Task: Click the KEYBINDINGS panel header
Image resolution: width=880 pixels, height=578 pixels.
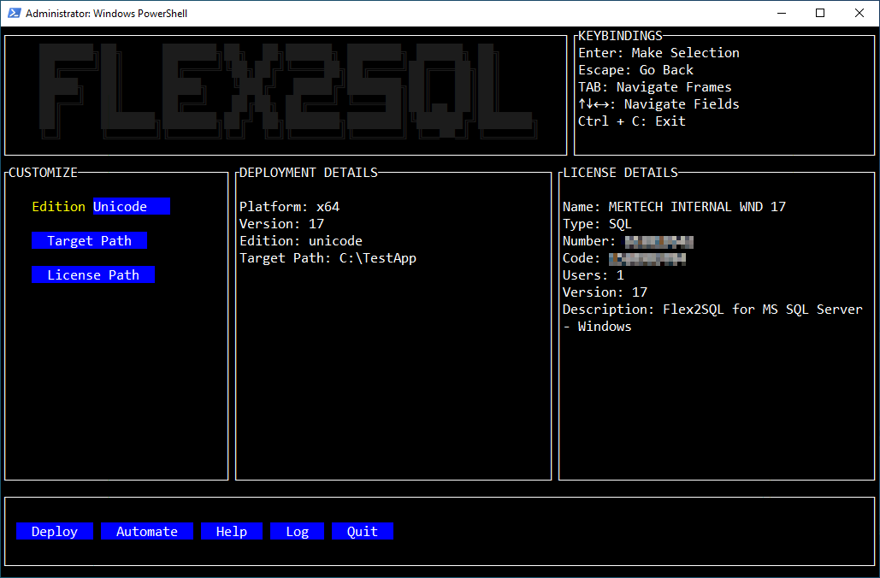Action: 620,35
